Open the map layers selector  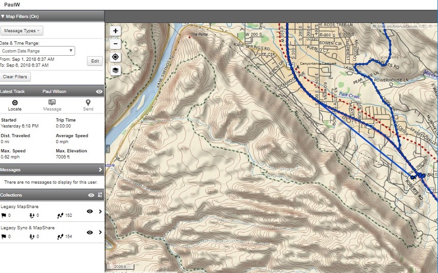click(x=116, y=70)
